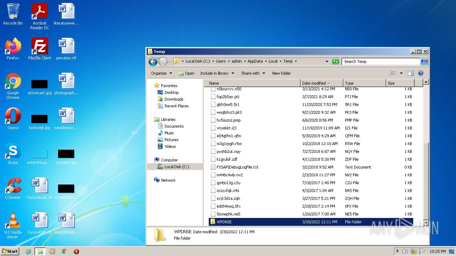The image size is (456, 256).
Task: Click the New folder button
Action: click(281, 73)
